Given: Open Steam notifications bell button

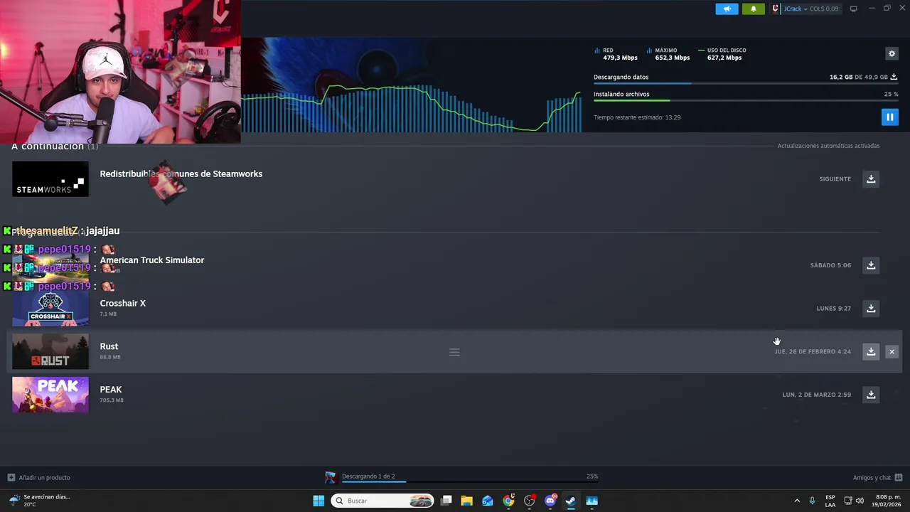Looking at the screenshot, I should click(x=754, y=9).
